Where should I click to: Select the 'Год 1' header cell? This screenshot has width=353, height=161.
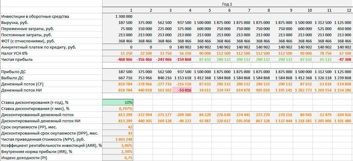(227, 4)
